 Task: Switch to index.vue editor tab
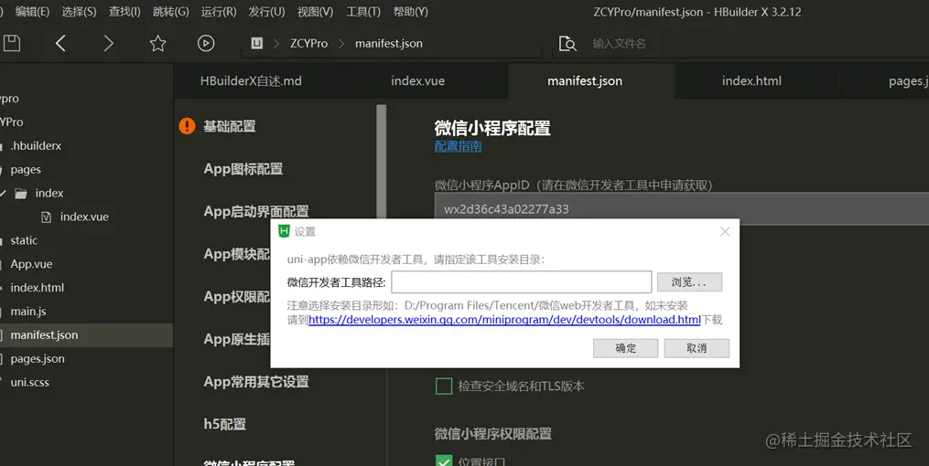pos(417,81)
